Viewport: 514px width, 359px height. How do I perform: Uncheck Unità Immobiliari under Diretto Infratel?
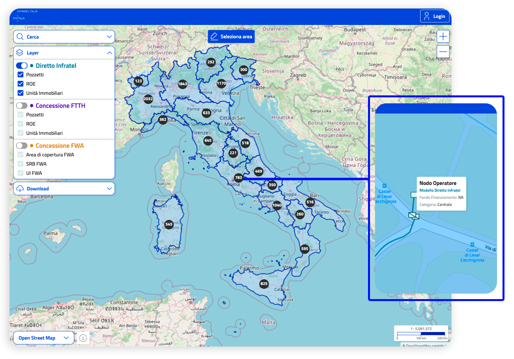(x=21, y=93)
